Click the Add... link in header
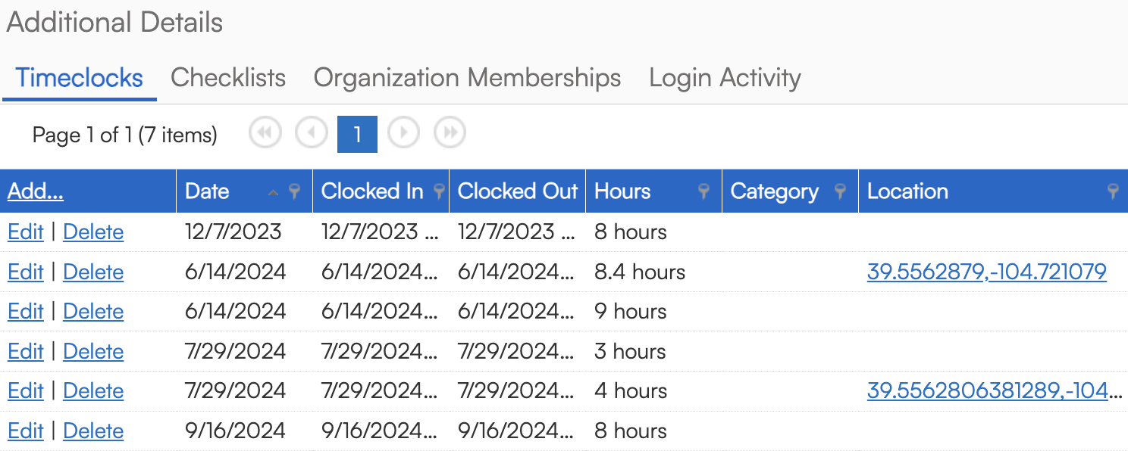This screenshot has width=1128, height=451. point(36,191)
